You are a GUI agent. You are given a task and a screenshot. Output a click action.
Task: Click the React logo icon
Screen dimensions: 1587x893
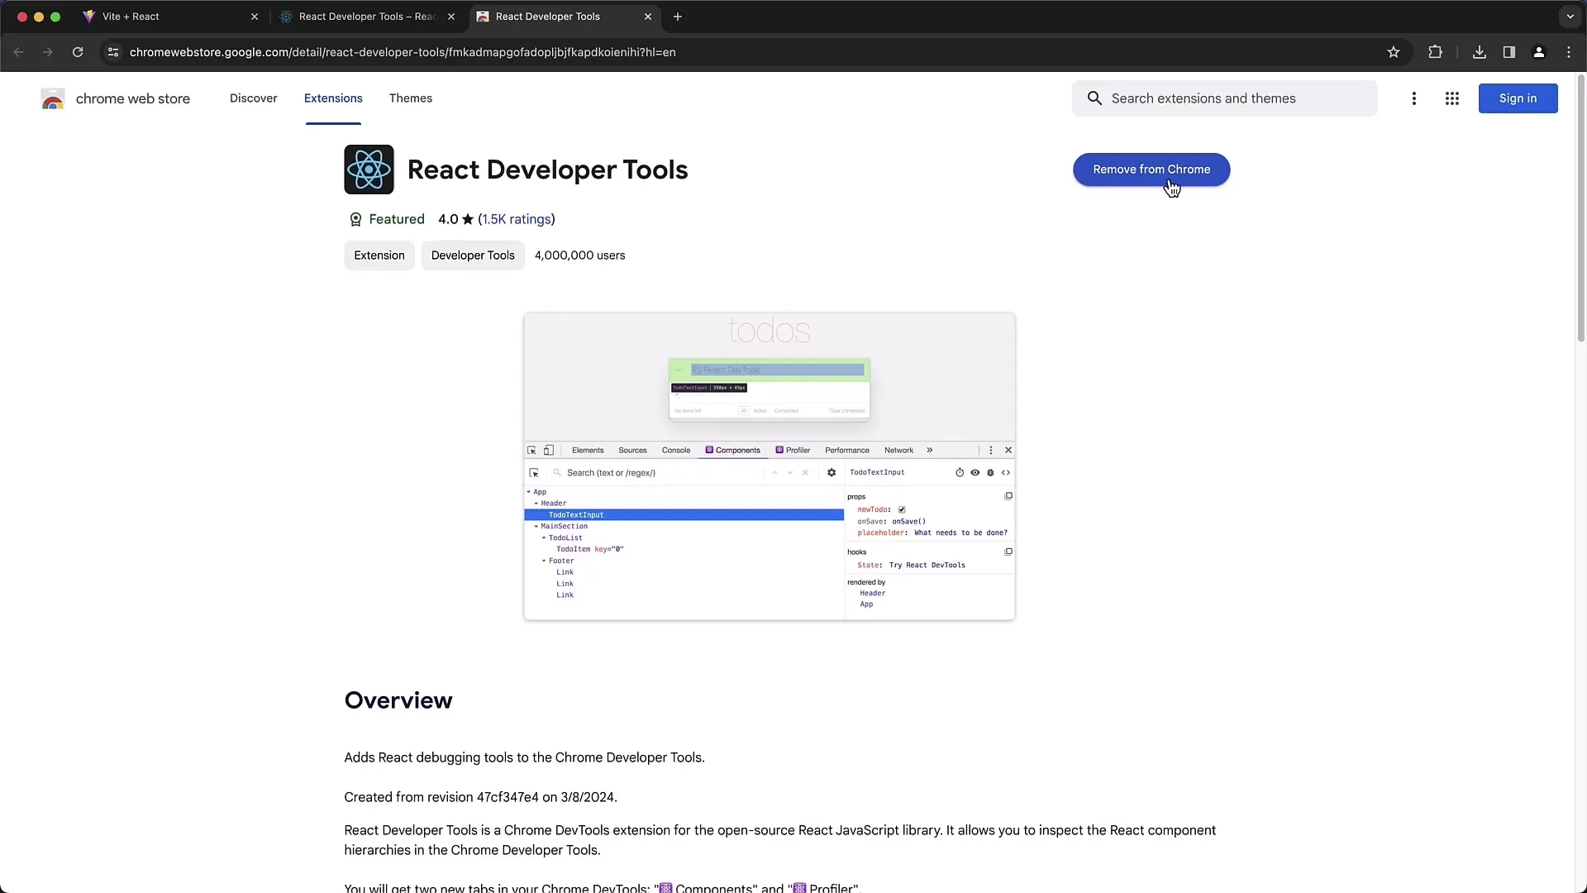[x=369, y=169]
